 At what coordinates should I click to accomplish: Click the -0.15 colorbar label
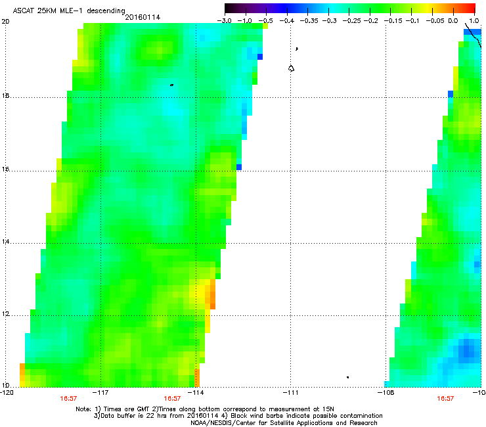click(393, 20)
